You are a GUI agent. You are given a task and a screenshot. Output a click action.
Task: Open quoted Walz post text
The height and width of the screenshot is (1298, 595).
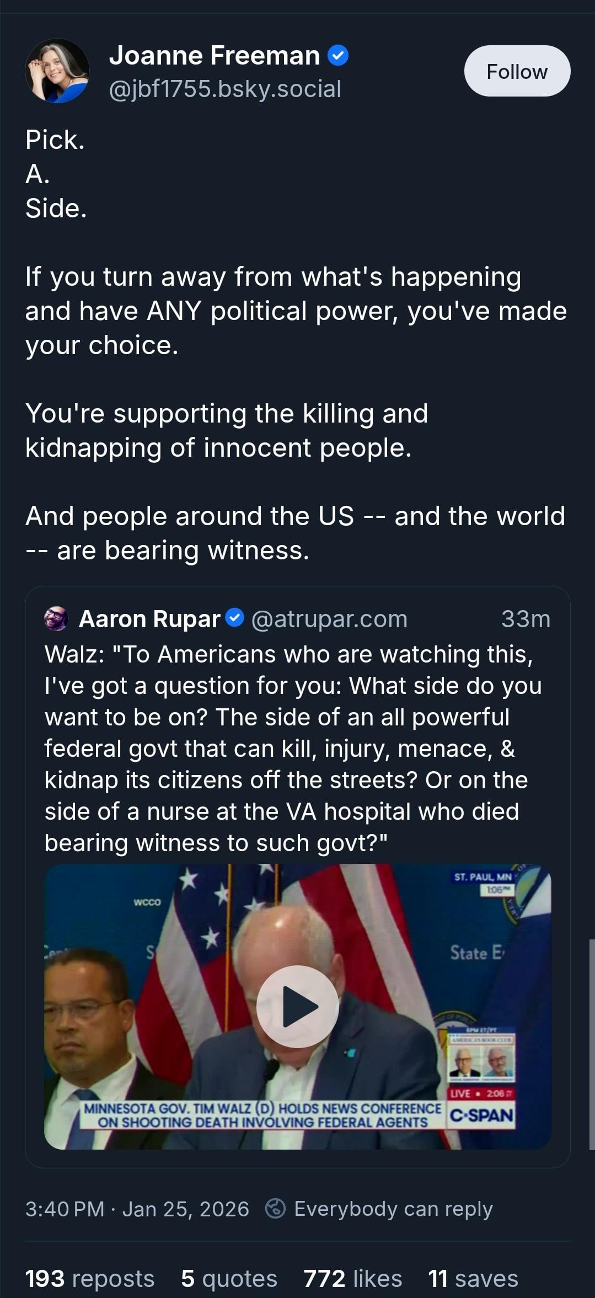point(292,748)
